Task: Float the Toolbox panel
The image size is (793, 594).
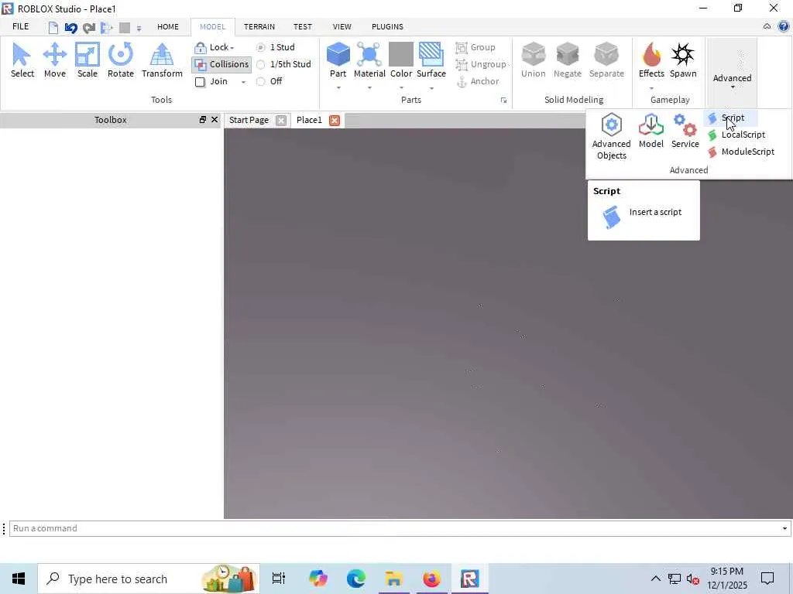Action: coord(203,120)
